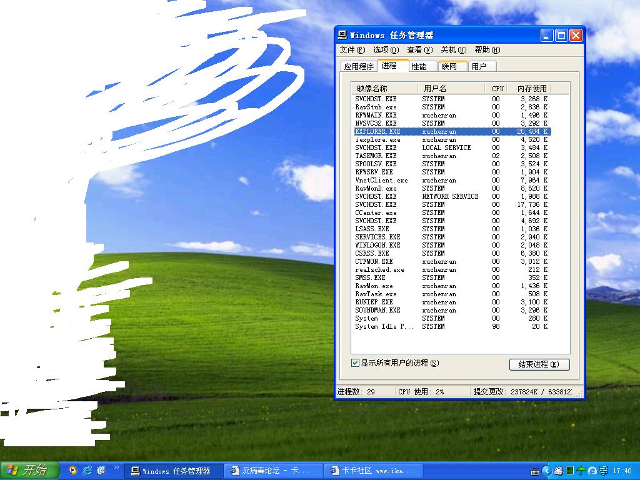Click the keyboard language bar icon
Image resolution: width=640 pixels, height=480 pixels.
tap(535, 471)
